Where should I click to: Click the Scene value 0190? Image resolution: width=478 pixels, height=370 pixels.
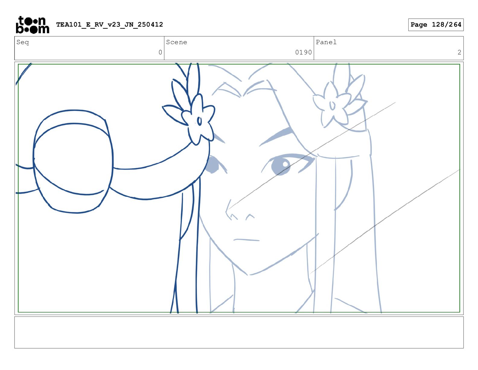click(303, 52)
